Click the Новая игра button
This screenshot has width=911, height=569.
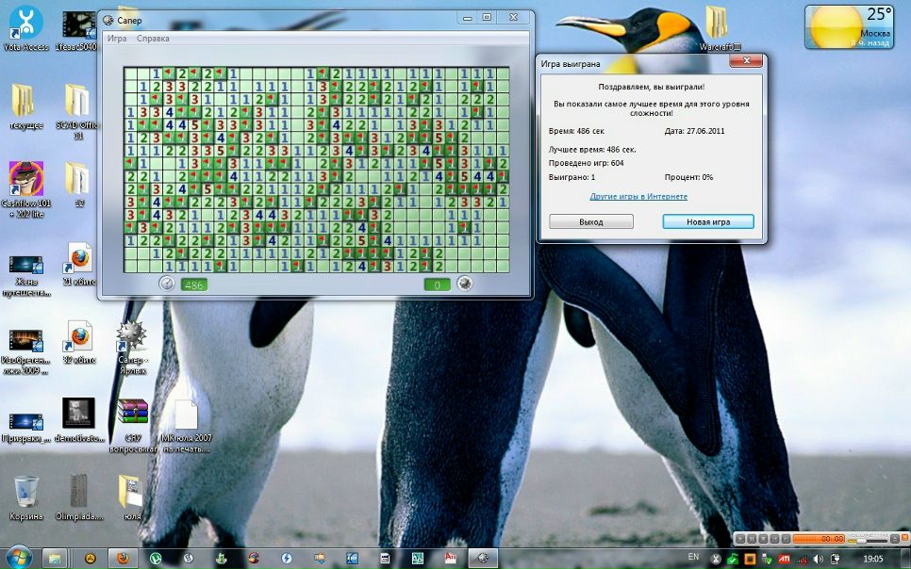[708, 221]
